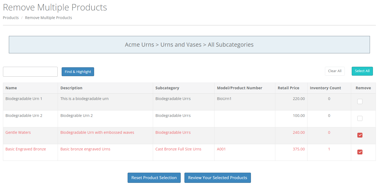Click the Remove Multiple Products breadcrumb

(49, 18)
